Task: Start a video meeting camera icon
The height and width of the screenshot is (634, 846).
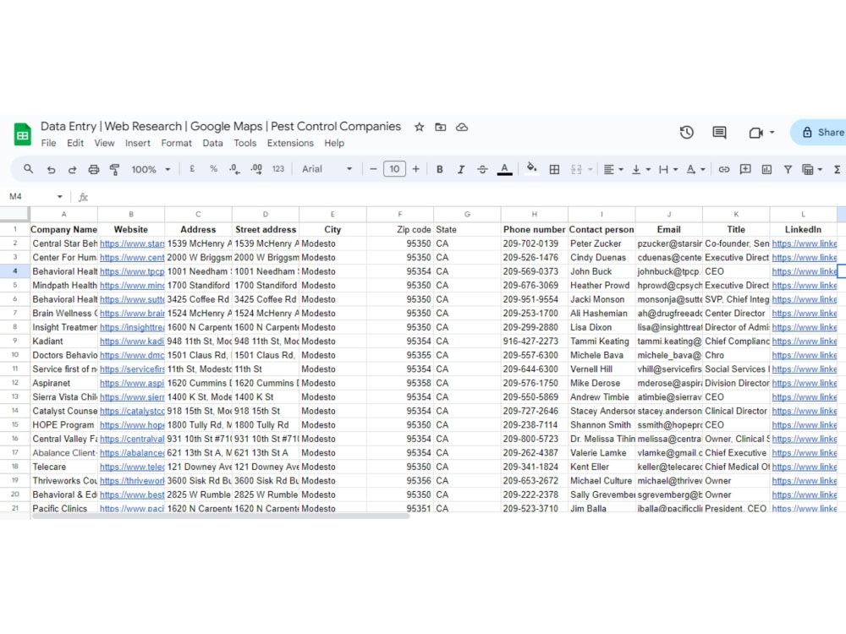Action: (x=755, y=132)
